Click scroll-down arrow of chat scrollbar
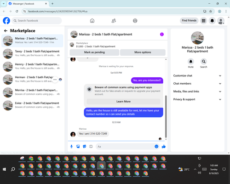Image resolution: width=230 pixels, height=184 pixels. (166, 139)
